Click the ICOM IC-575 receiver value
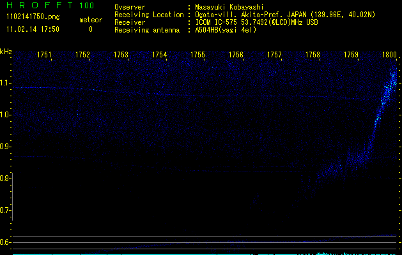Screen dimensions: 402x255 256,22
